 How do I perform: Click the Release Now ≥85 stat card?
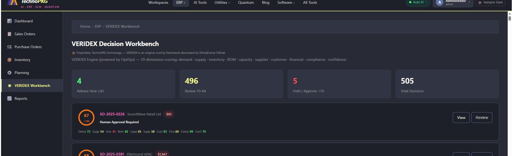click(123, 84)
